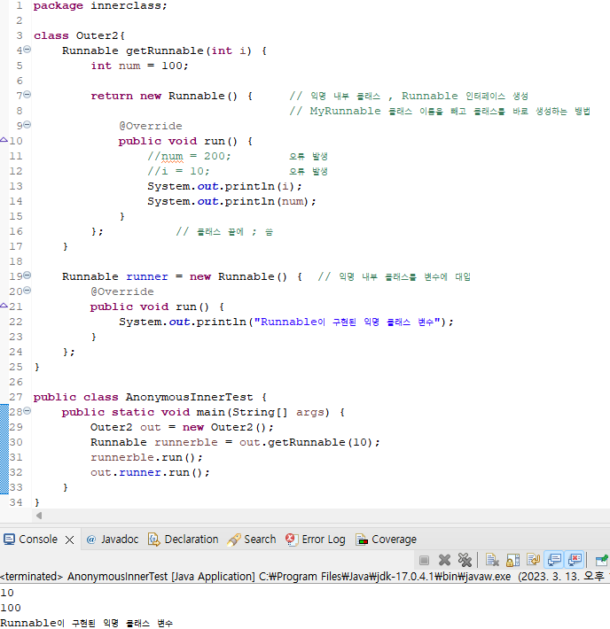This screenshot has width=610, height=629.
Task: Click the Console monitor icon
Action: pyautogui.click(x=9, y=540)
